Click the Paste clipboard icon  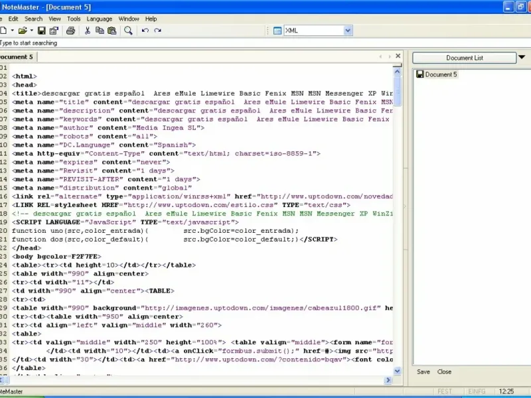[112, 31]
